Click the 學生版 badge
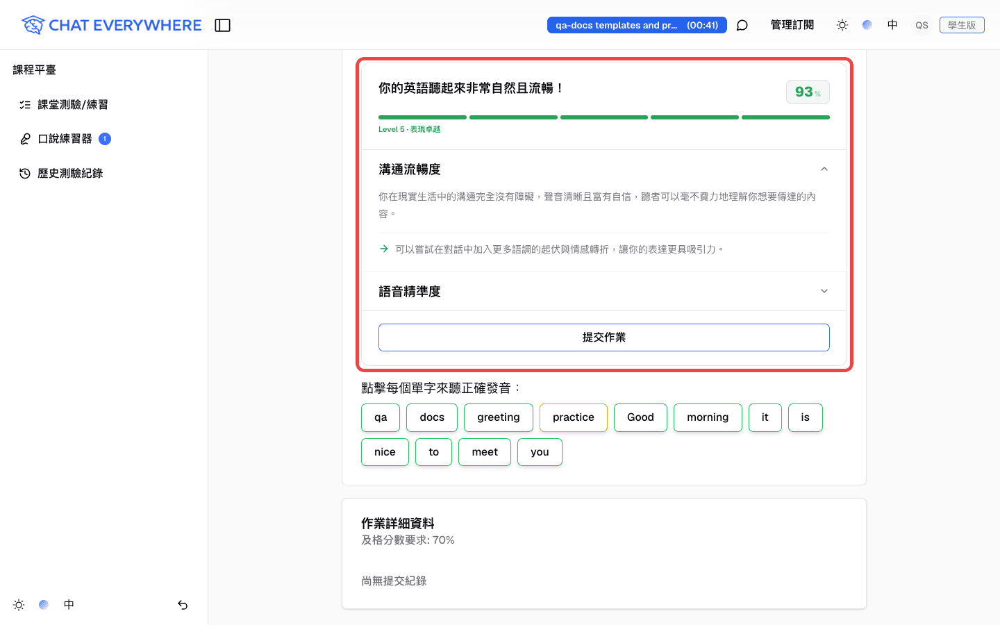1000x625 pixels. tap(962, 25)
